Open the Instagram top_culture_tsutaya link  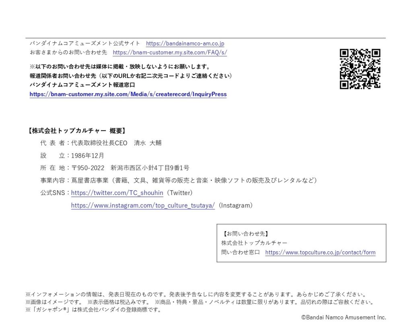(143, 205)
